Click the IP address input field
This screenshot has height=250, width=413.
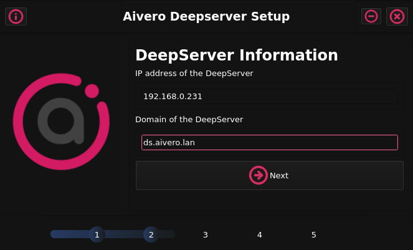[x=270, y=97]
